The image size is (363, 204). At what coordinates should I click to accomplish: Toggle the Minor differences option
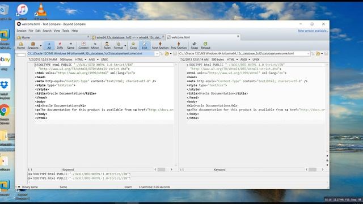tap(95, 45)
